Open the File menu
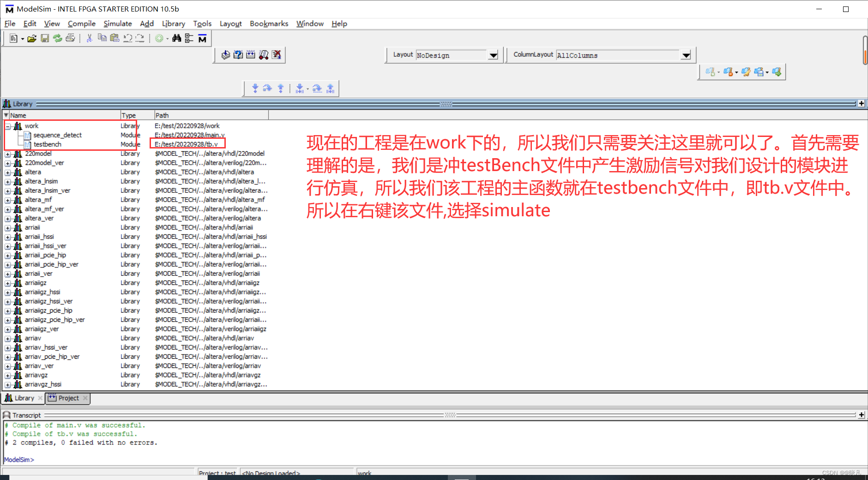Screen dimensions: 868x480 pos(10,24)
